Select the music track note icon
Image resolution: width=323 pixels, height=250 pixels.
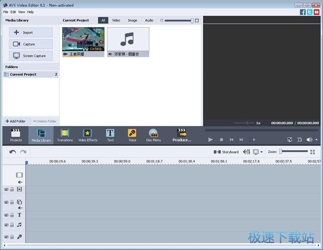tap(19, 225)
